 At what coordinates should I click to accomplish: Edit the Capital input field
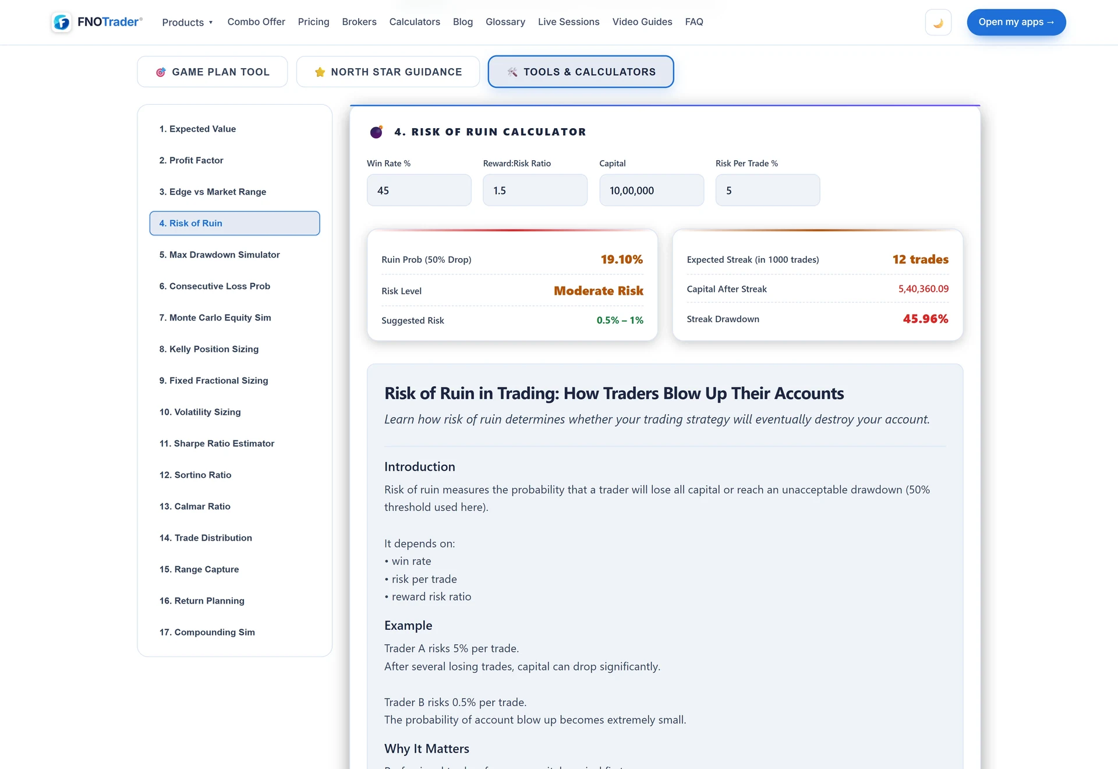(652, 190)
